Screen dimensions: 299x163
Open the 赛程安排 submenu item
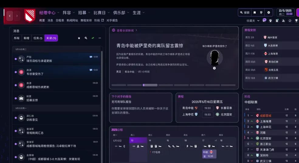coord(86,20)
